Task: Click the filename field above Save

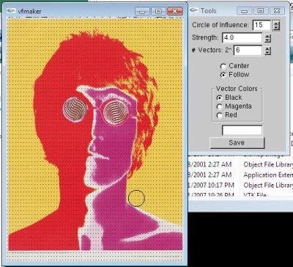Action: pyautogui.click(x=242, y=131)
